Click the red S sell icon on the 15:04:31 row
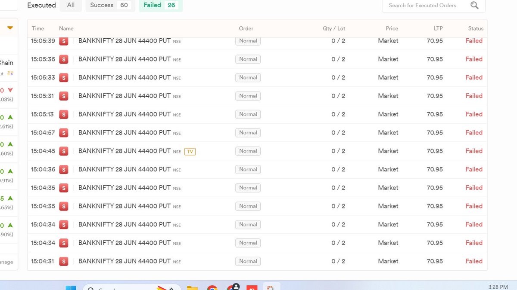The height and width of the screenshot is (290, 517). (x=64, y=261)
